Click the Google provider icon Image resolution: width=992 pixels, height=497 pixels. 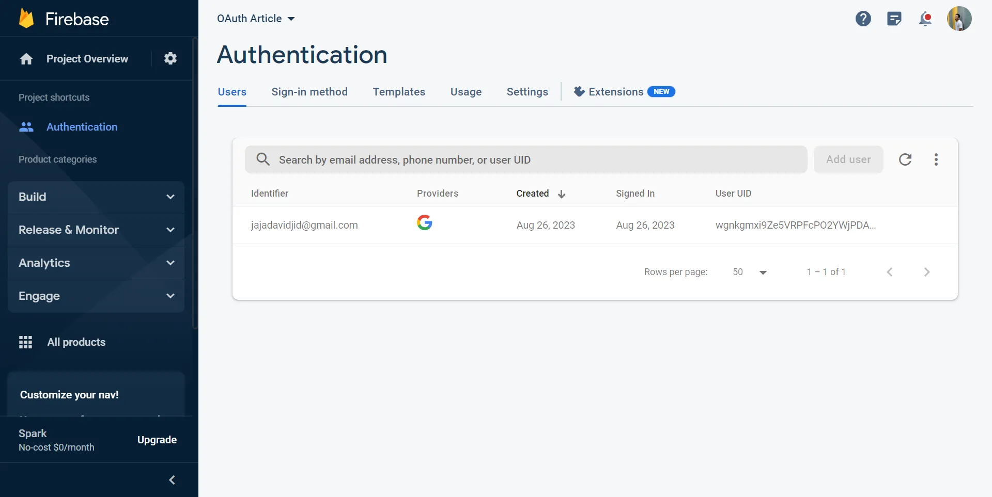[425, 223]
